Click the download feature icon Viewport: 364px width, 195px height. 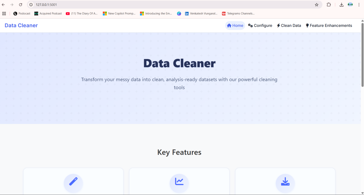[285, 181]
